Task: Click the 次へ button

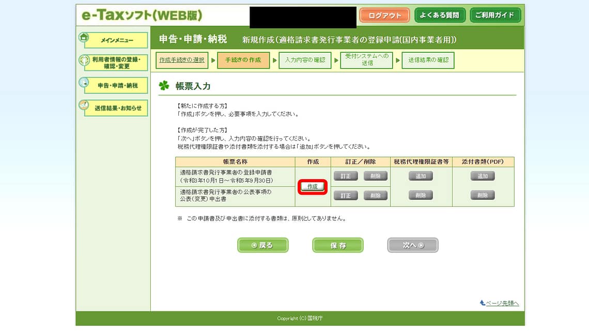Action: coord(412,245)
